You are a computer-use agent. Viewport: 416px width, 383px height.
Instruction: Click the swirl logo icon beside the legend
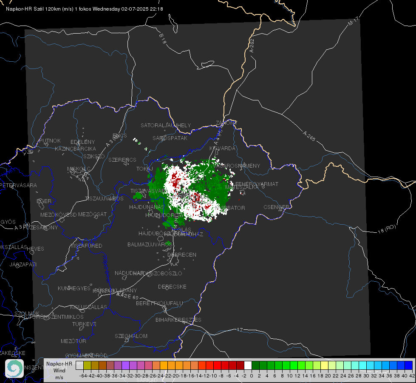click(14, 369)
